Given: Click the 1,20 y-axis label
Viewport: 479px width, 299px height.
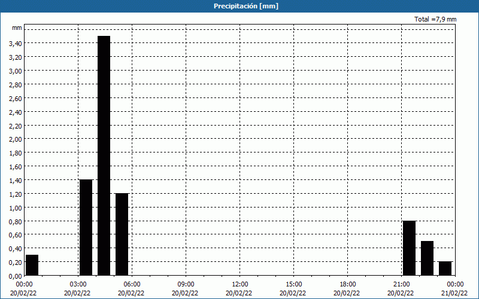Looking at the screenshot, I should 16,194.
